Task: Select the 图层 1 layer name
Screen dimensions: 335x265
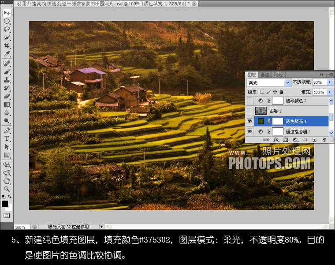Action: point(275,111)
